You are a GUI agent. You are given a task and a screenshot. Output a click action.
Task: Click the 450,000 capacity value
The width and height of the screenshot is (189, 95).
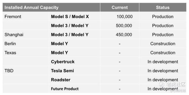click(124, 35)
